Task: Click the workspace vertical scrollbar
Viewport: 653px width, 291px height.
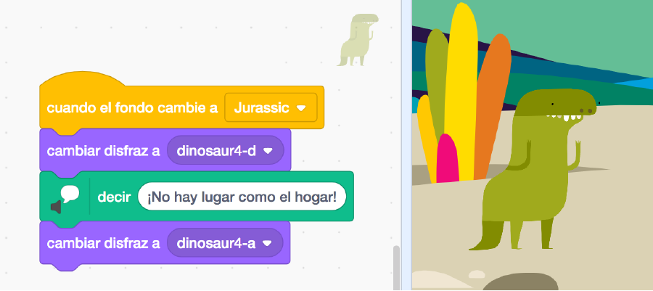Action: pyautogui.click(x=396, y=267)
